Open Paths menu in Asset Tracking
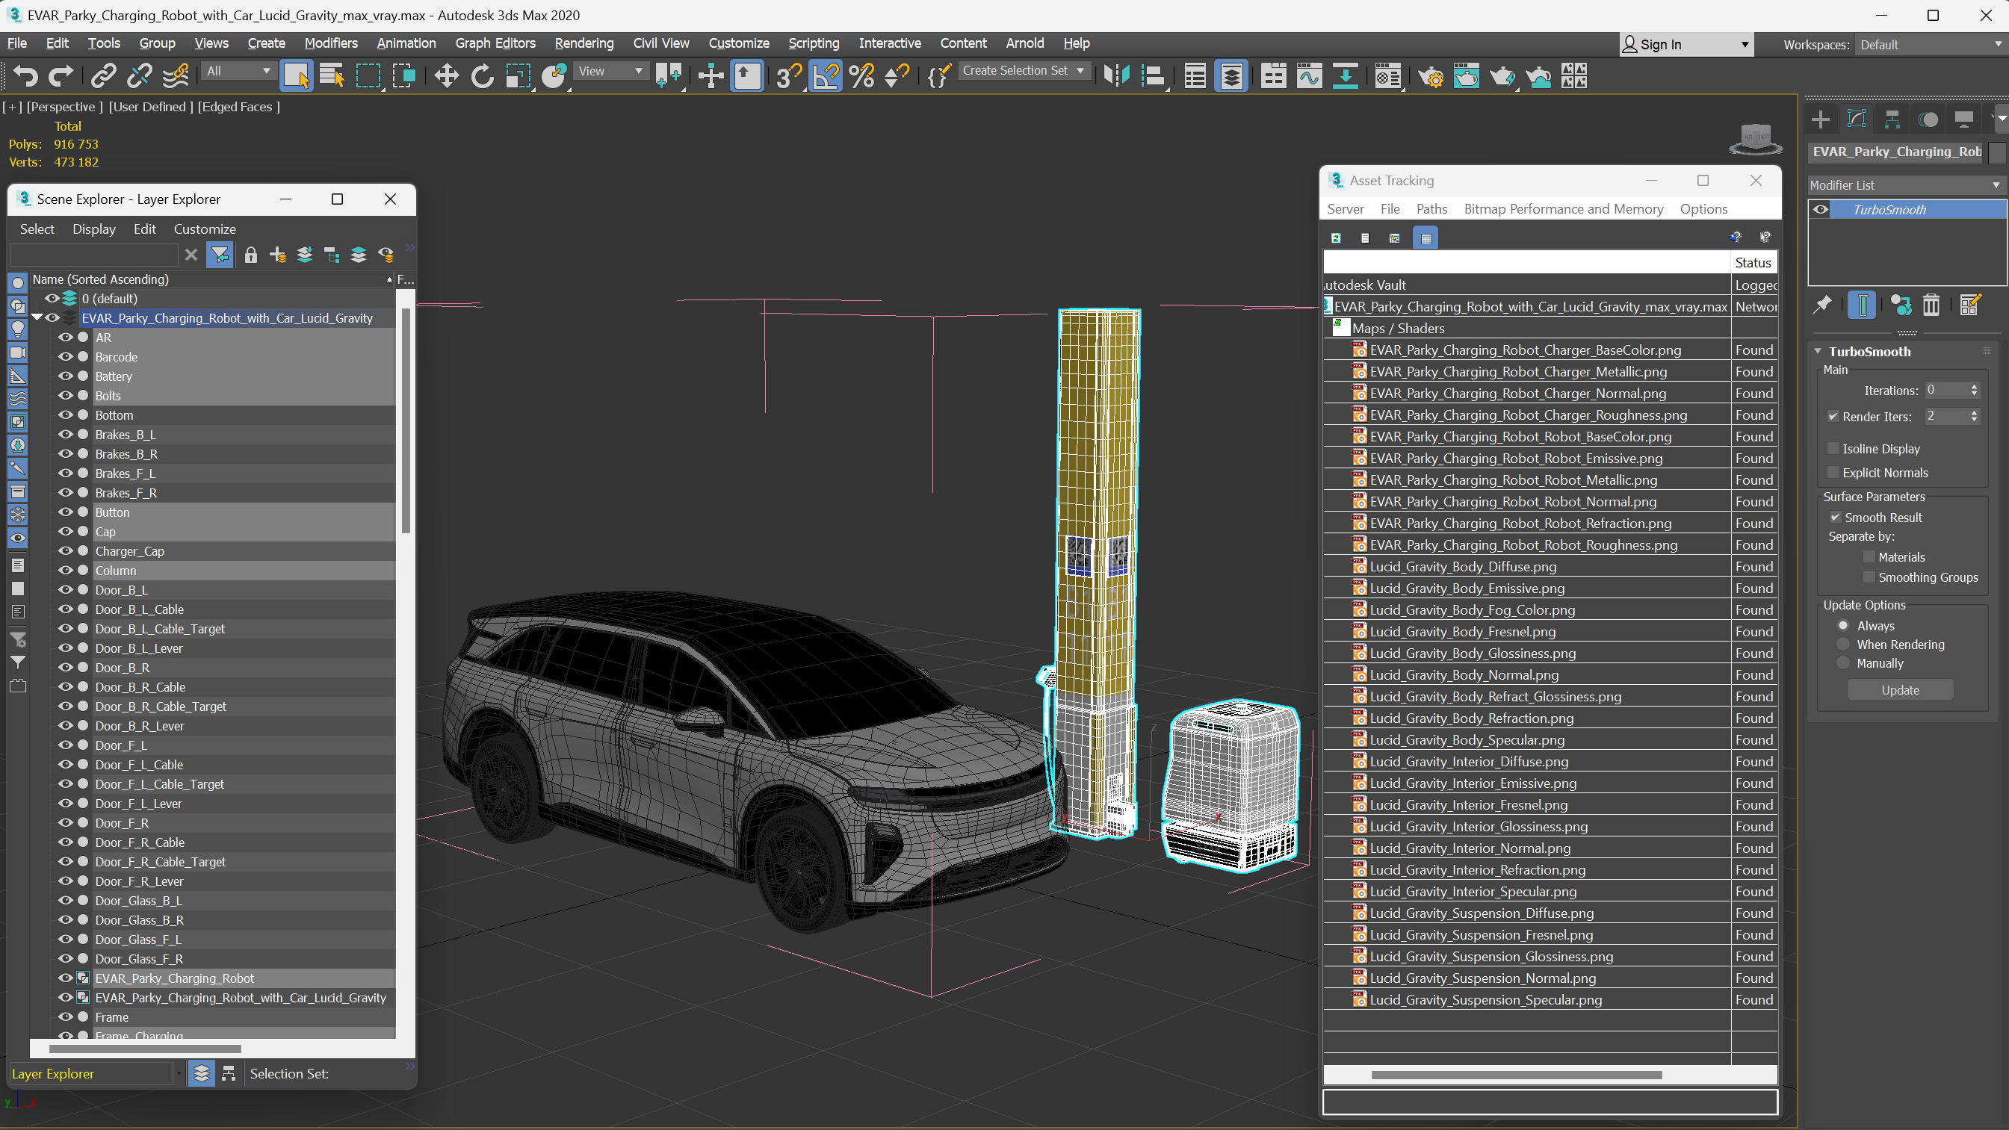2009x1130 pixels. (x=1431, y=208)
